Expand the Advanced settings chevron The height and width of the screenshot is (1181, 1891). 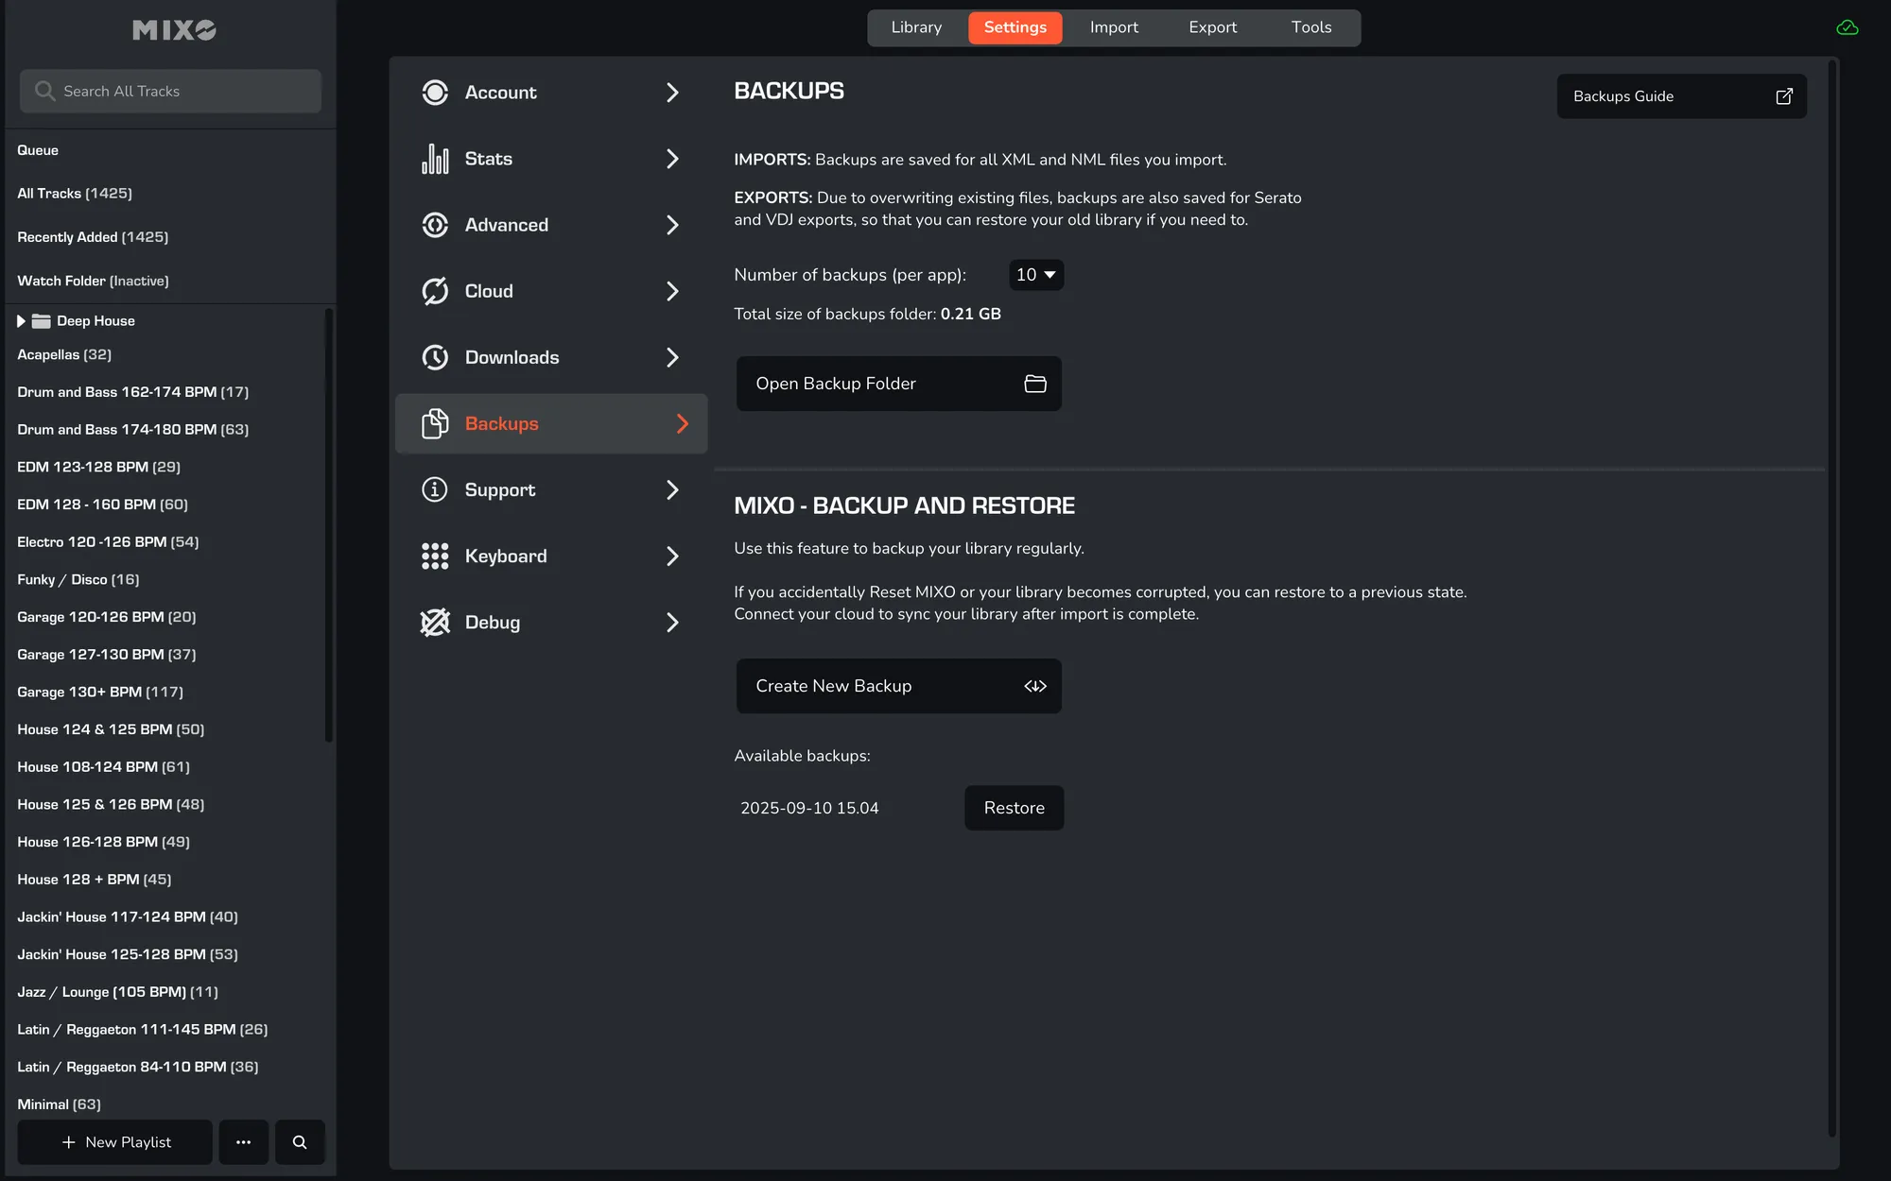672,225
